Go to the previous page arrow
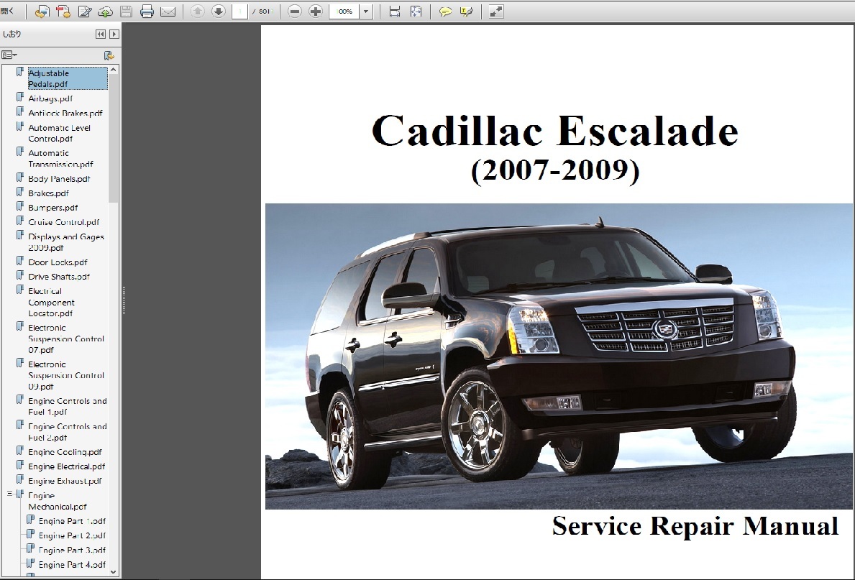The height and width of the screenshot is (580, 855). (198, 11)
